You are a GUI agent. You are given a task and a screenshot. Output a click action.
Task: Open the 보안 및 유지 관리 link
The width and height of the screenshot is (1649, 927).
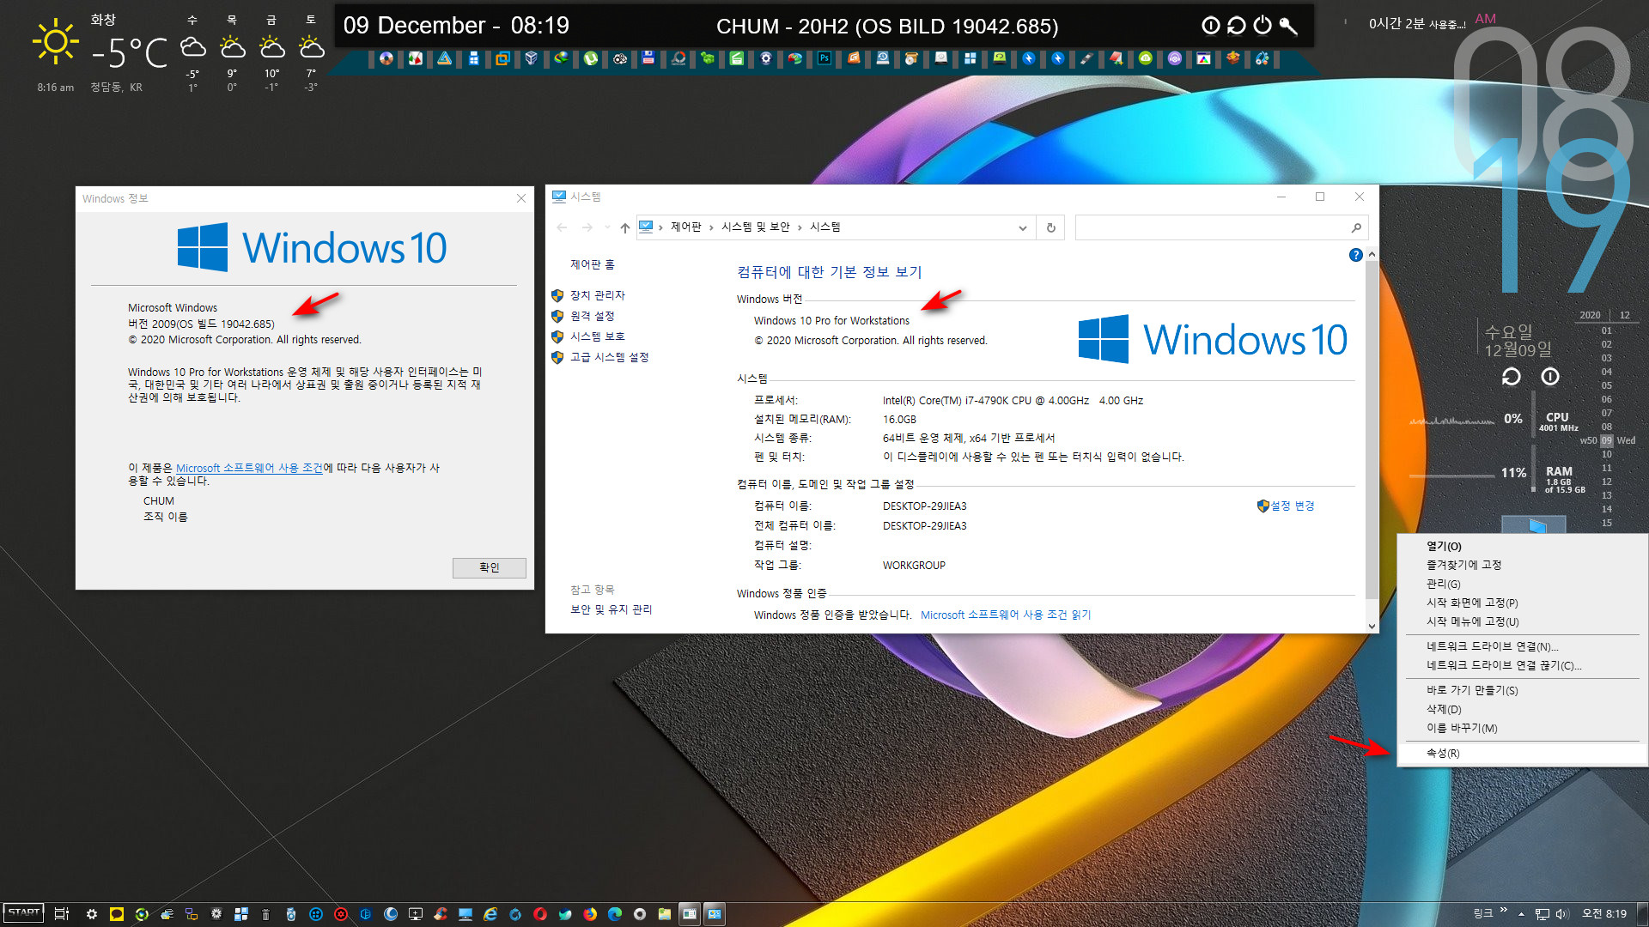click(611, 609)
